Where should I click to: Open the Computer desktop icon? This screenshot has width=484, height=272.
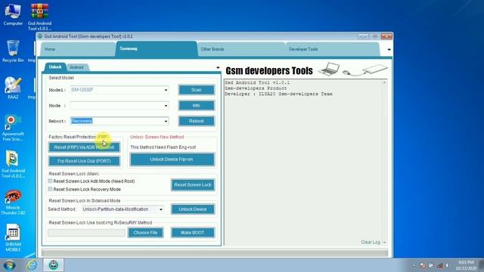point(13,14)
